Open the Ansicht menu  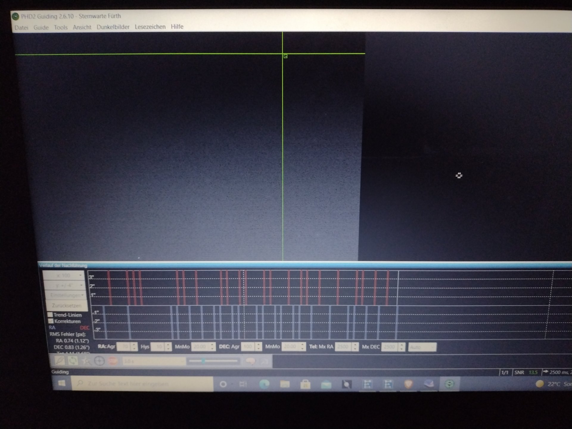tap(82, 27)
